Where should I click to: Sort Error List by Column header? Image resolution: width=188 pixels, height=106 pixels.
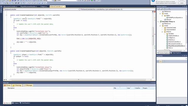(x=138, y=88)
